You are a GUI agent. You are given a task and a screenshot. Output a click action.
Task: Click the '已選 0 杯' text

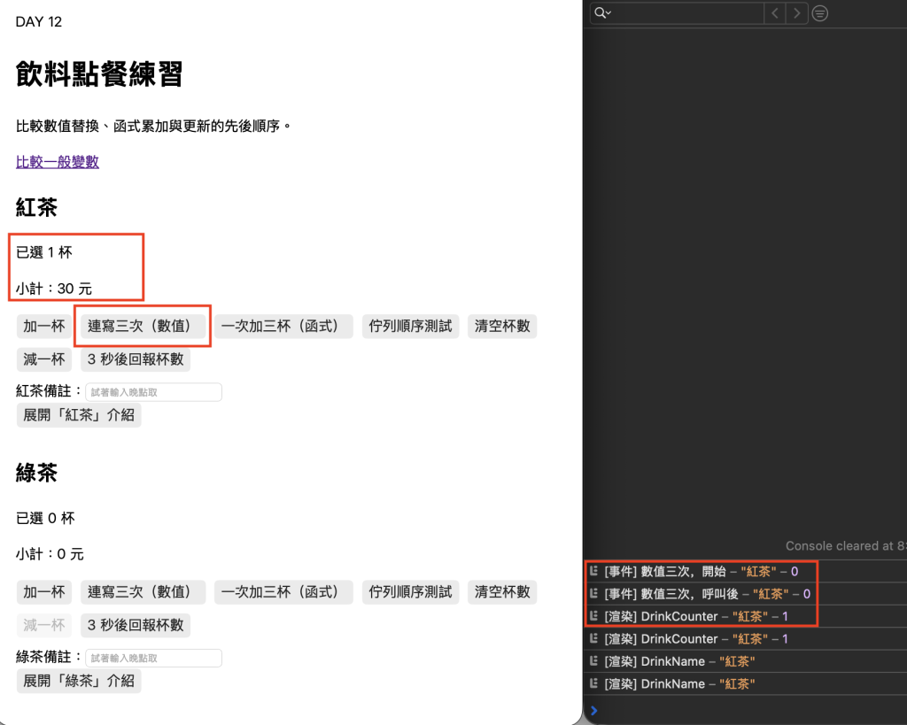45,518
